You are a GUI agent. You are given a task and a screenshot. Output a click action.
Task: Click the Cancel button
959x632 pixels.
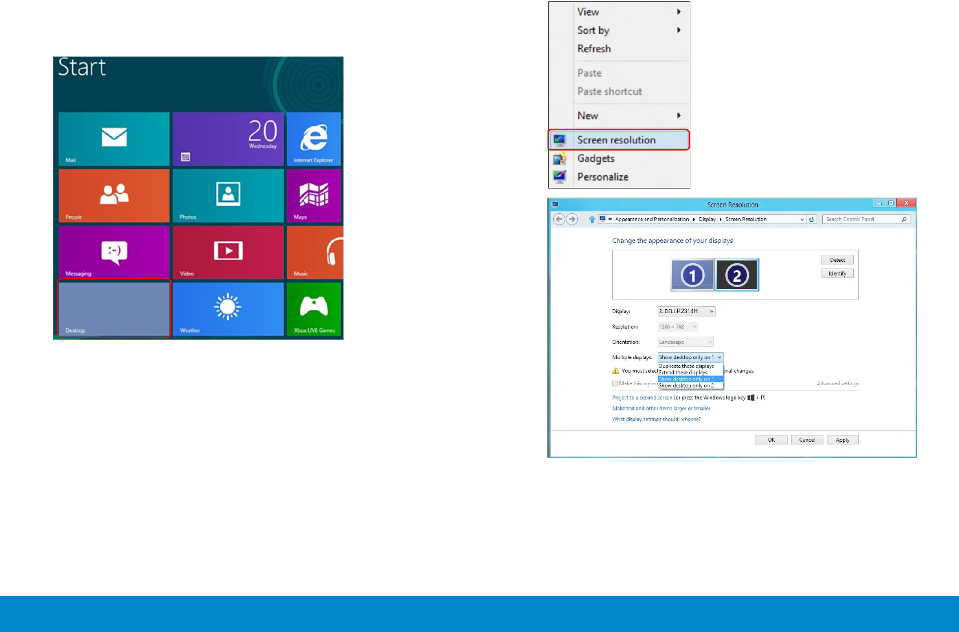pyautogui.click(x=807, y=440)
